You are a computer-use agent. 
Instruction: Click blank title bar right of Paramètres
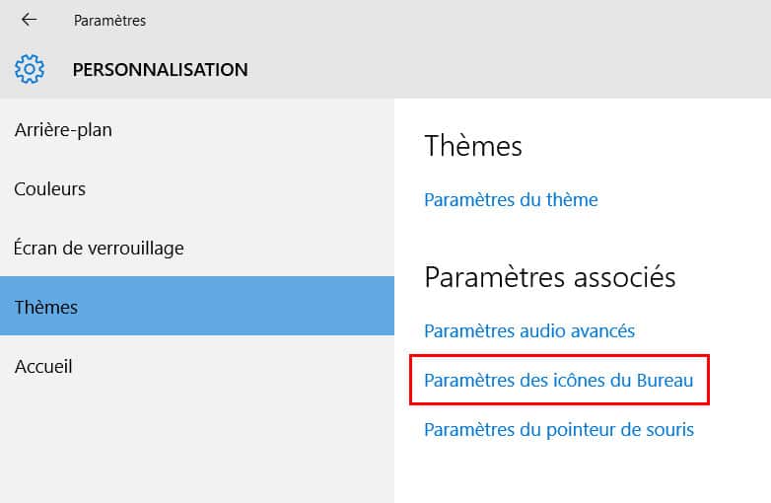[x=444, y=20]
